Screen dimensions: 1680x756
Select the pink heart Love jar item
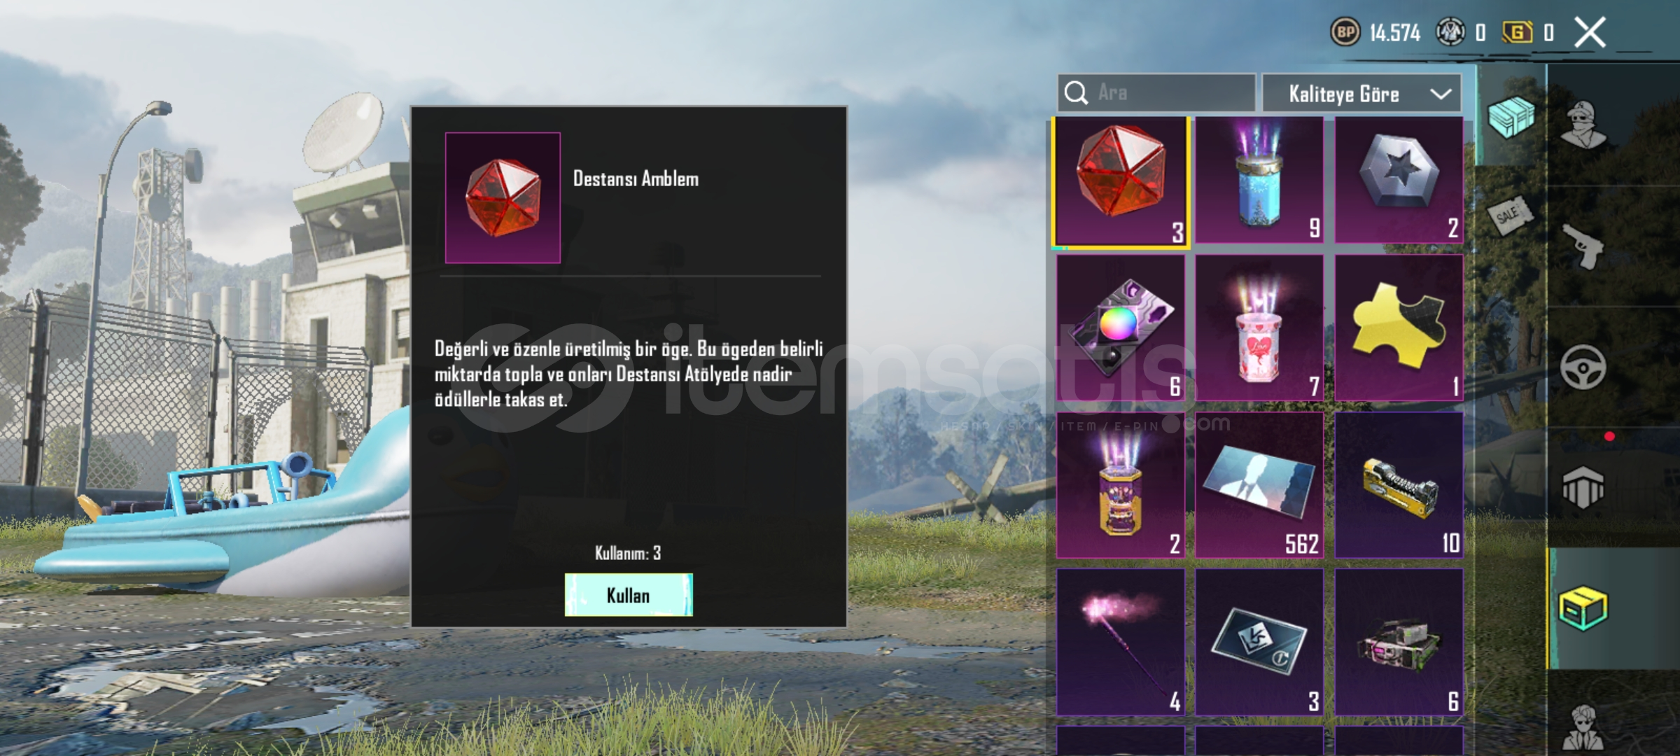click(1259, 328)
